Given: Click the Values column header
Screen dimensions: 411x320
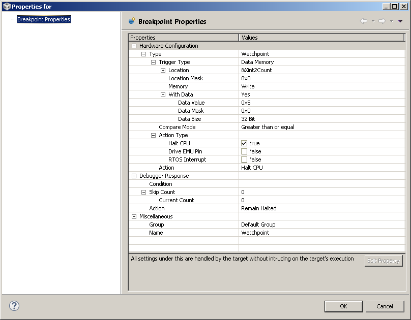Looking at the screenshot, I should [x=321, y=38].
